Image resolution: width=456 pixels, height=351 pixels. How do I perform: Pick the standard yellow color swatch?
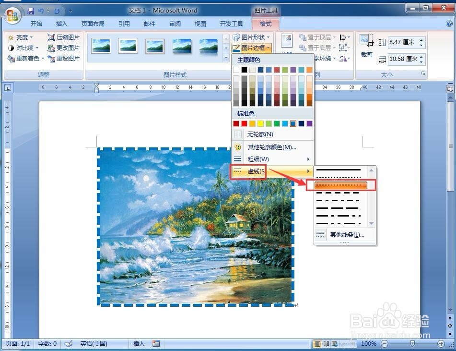coord(260,124)
